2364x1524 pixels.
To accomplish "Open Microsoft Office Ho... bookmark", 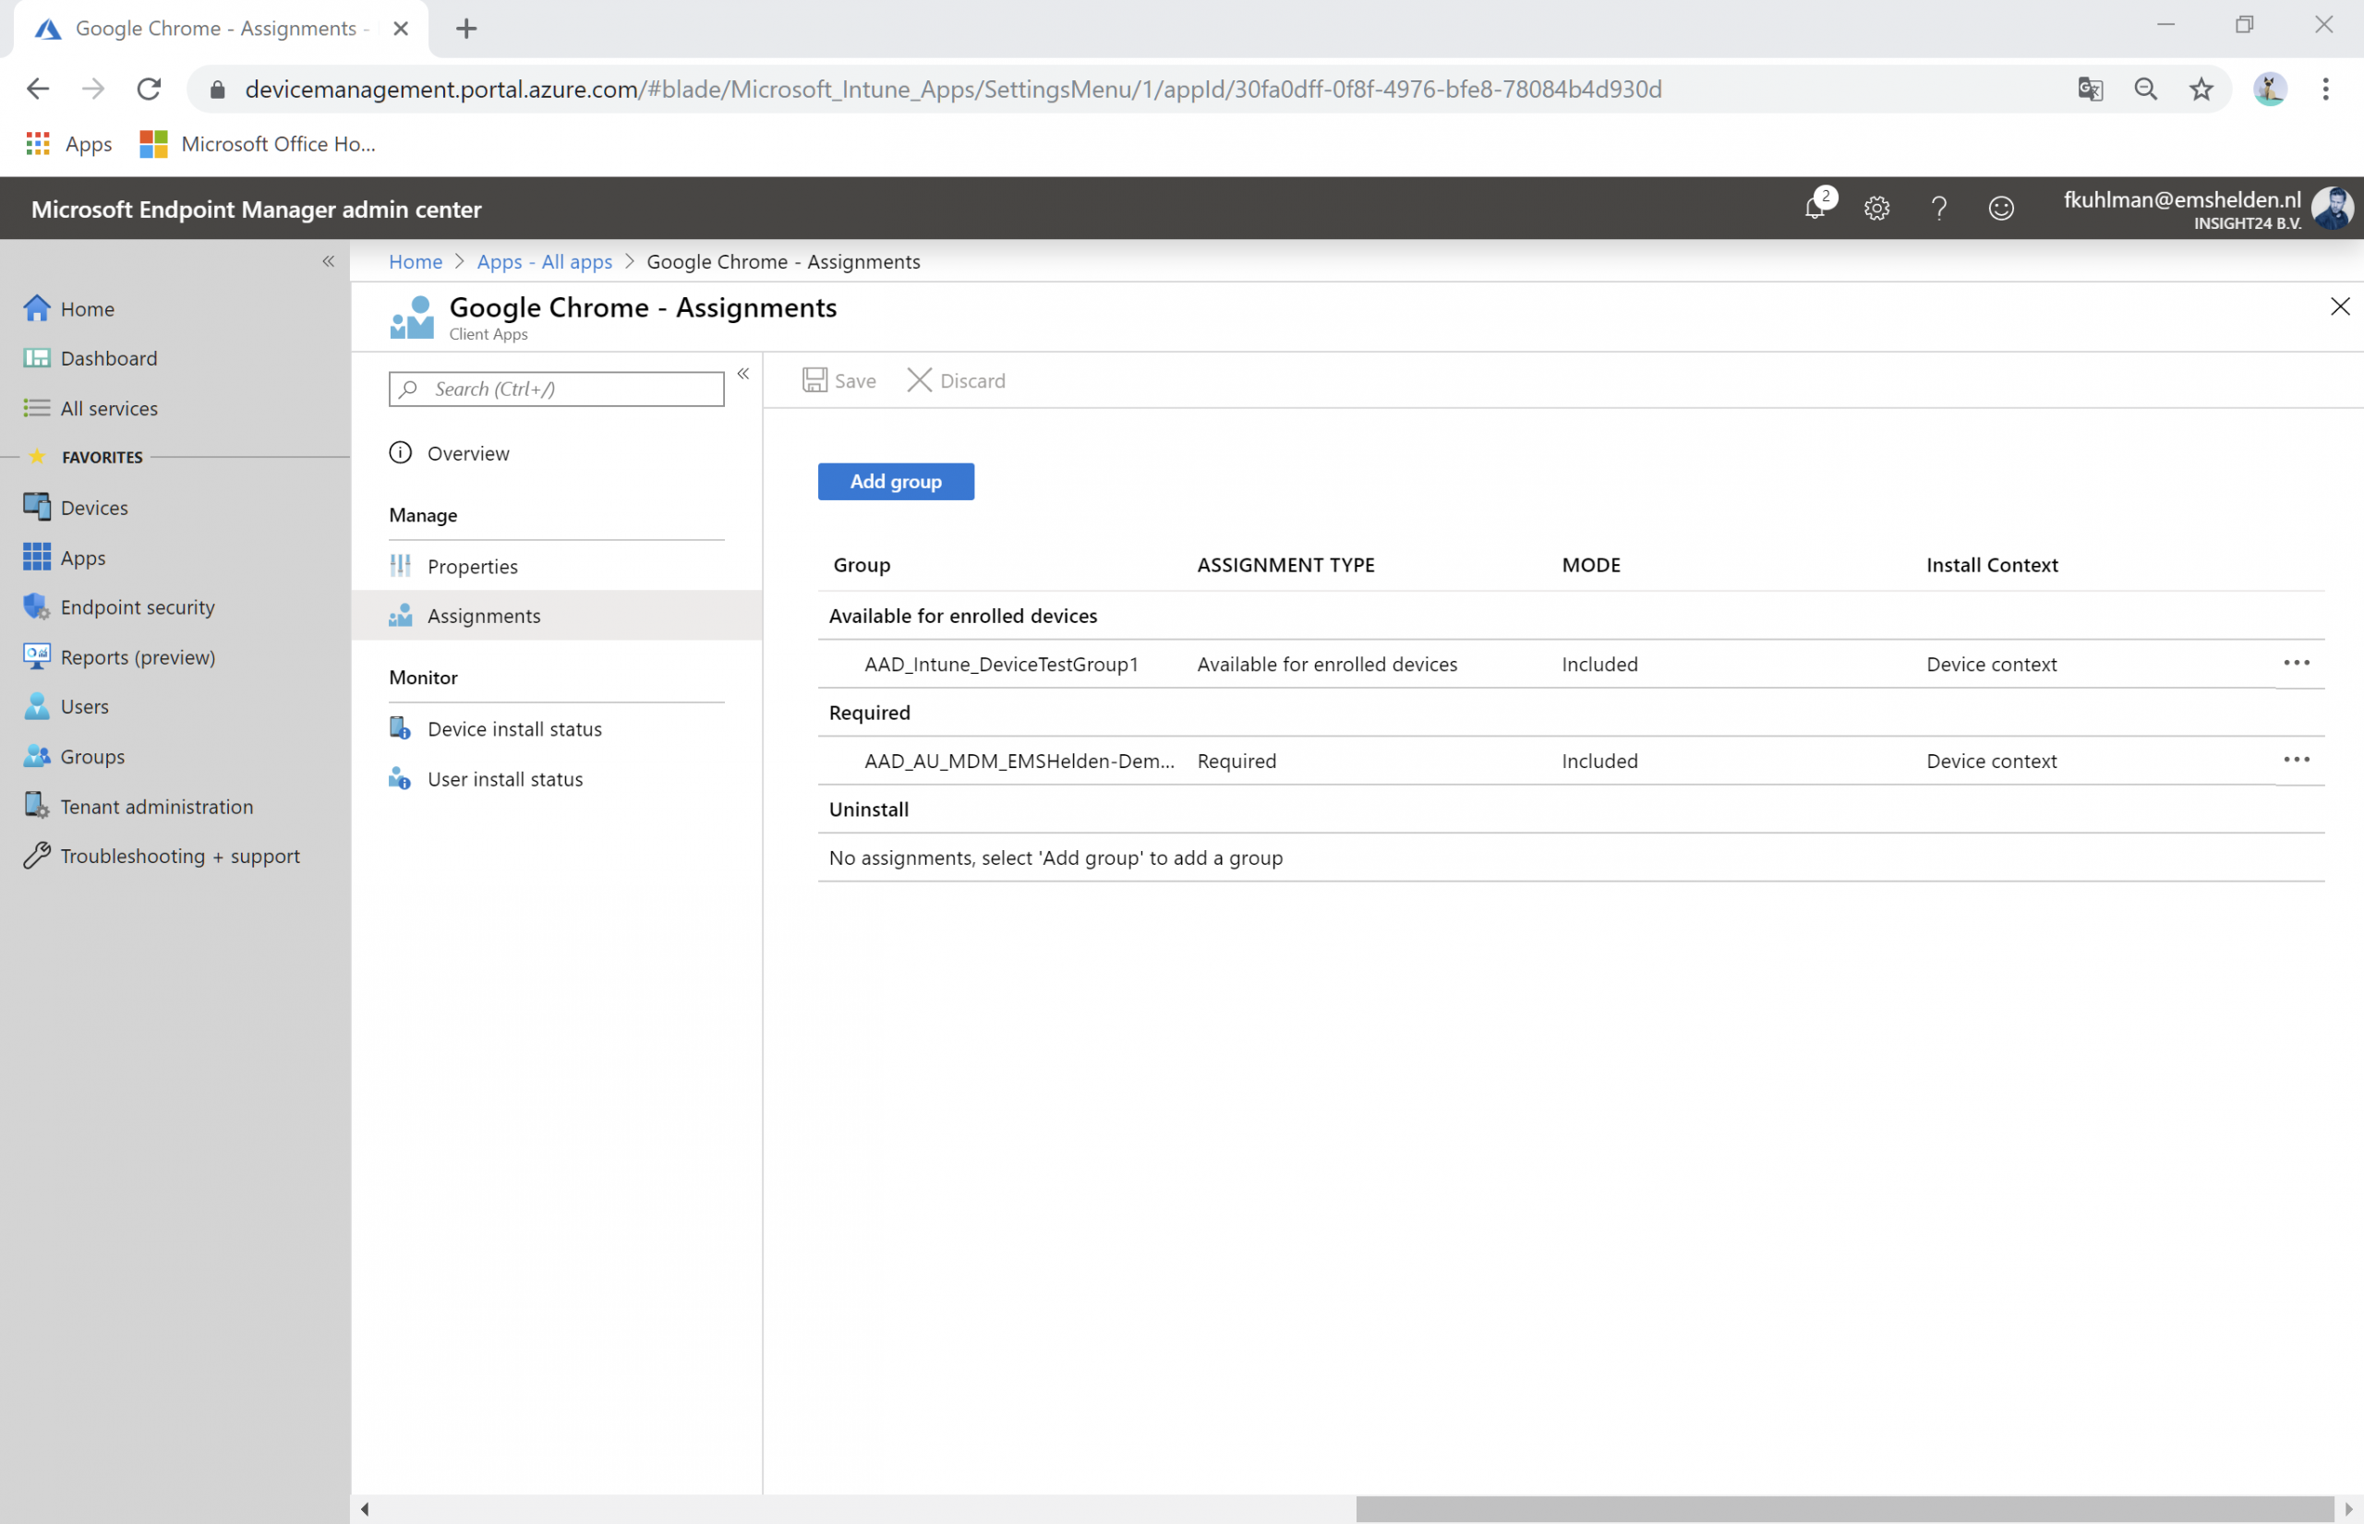I will (x=258, y=145).
